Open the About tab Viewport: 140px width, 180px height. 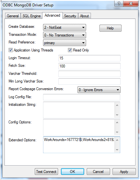tap(85, 16)
